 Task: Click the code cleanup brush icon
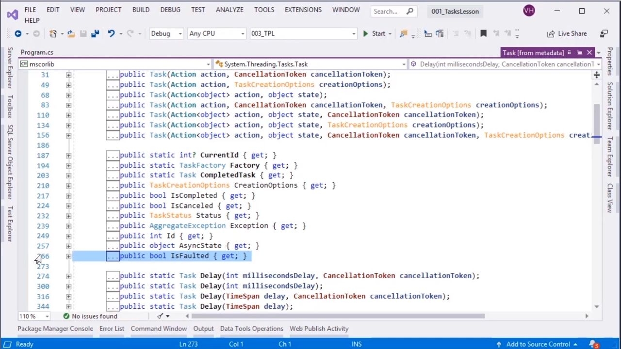coord(160,316)
